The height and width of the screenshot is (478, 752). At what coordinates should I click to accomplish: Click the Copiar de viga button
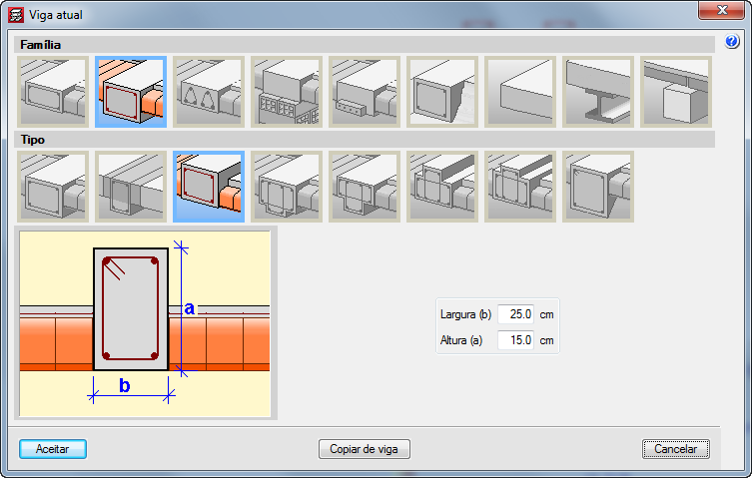(364, 449)
